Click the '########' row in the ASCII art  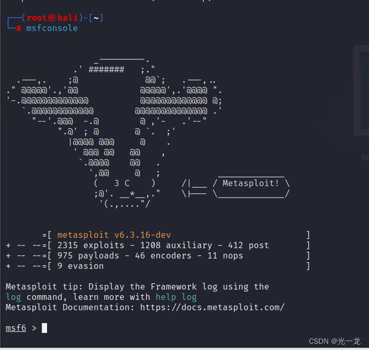tap(106, 70)
